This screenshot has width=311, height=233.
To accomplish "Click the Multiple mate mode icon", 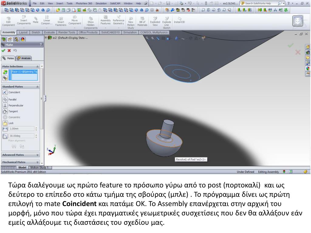I will (5, 78).
